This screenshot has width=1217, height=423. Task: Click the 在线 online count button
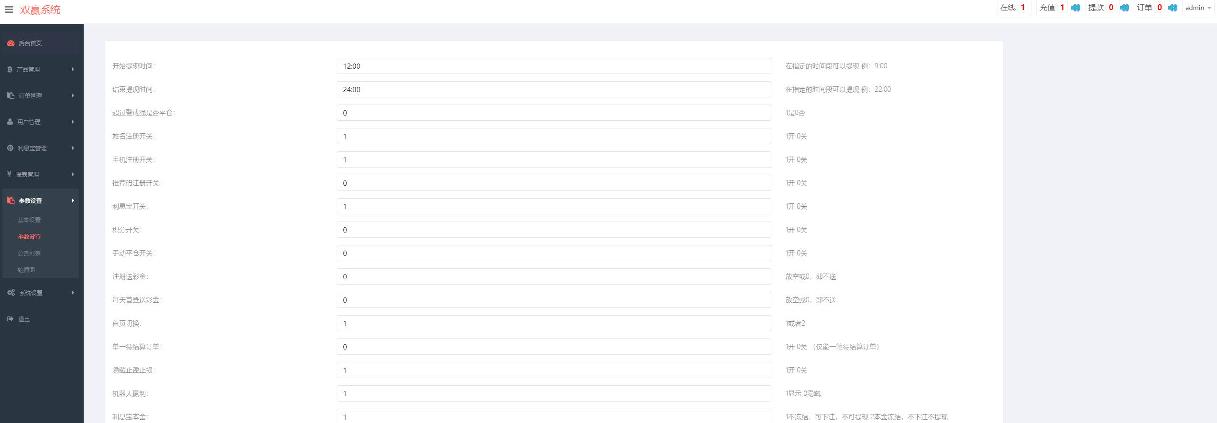(x=1012, y=8)
